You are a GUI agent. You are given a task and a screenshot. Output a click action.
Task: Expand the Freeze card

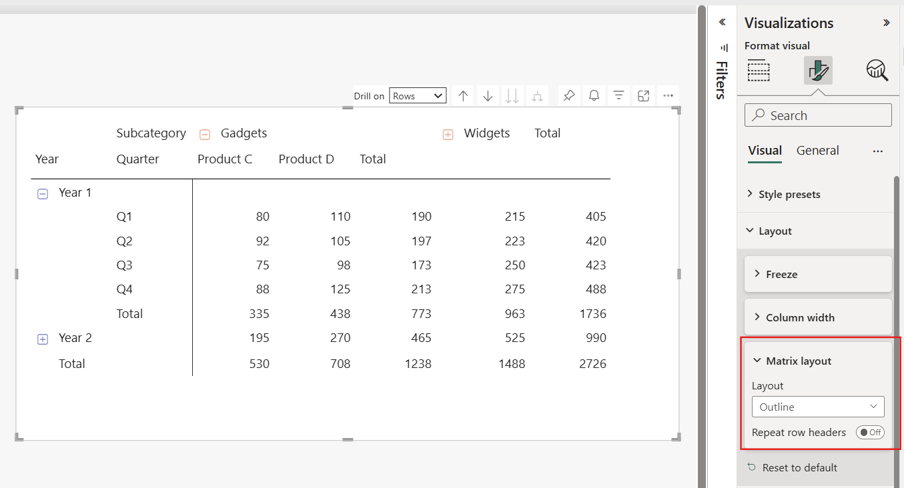click(818, 274)
